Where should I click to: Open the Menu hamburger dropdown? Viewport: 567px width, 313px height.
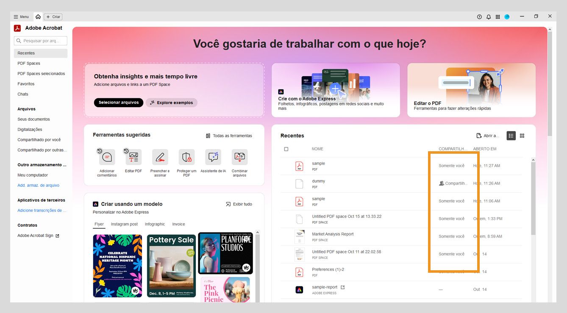coord(21,17)
